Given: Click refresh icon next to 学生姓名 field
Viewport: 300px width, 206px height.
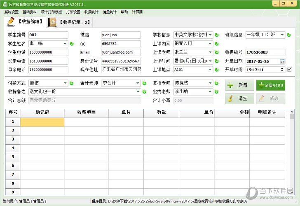Looking at the screenshot, I should pyautogui.click(x=72, y=44).
